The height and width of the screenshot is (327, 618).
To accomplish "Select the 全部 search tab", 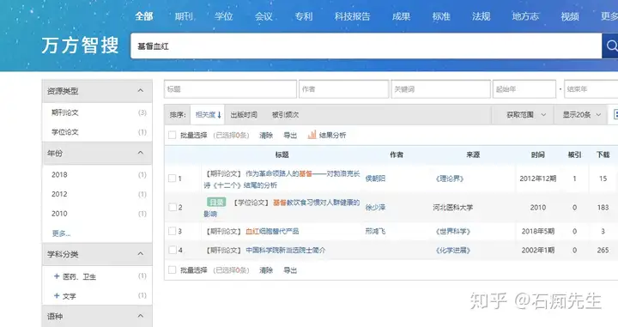I will 144,16.
